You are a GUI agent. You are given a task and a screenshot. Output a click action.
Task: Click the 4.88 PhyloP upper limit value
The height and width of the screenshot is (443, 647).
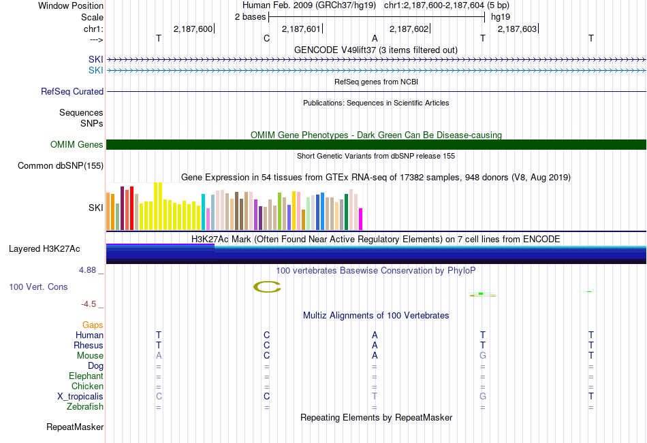(x=87, y=270)
